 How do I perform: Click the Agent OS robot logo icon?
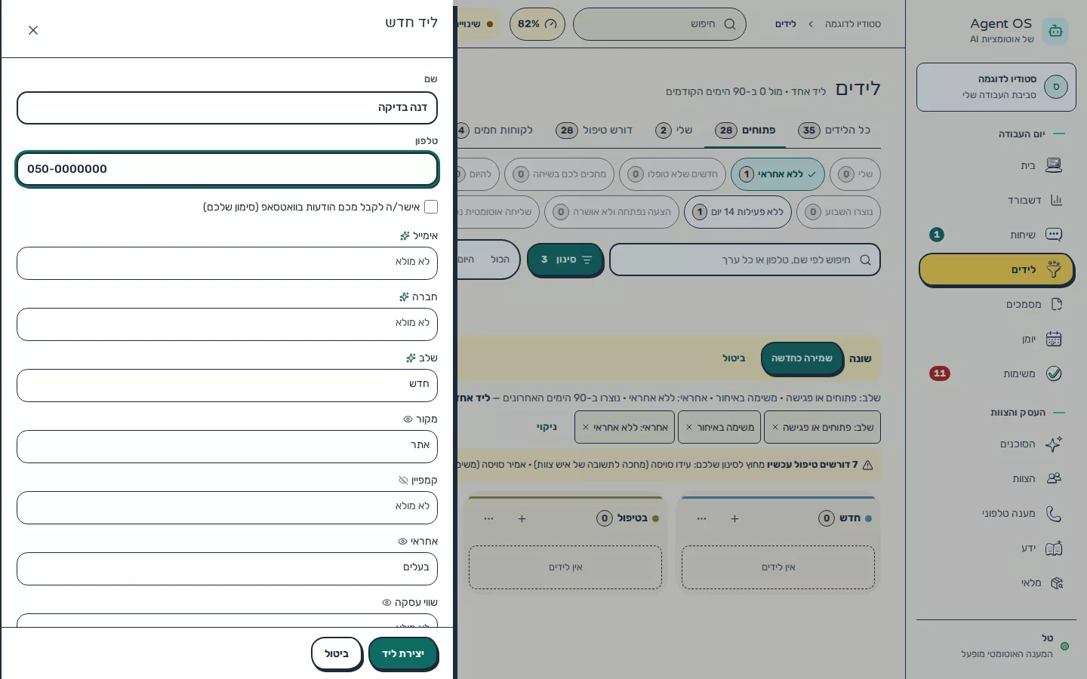1055,31
